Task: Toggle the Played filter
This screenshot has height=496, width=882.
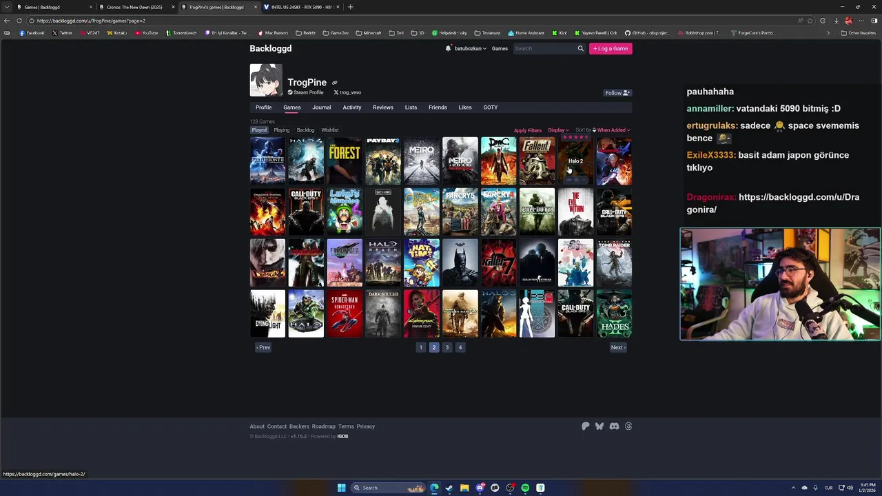Action: (x=259, y=130)
